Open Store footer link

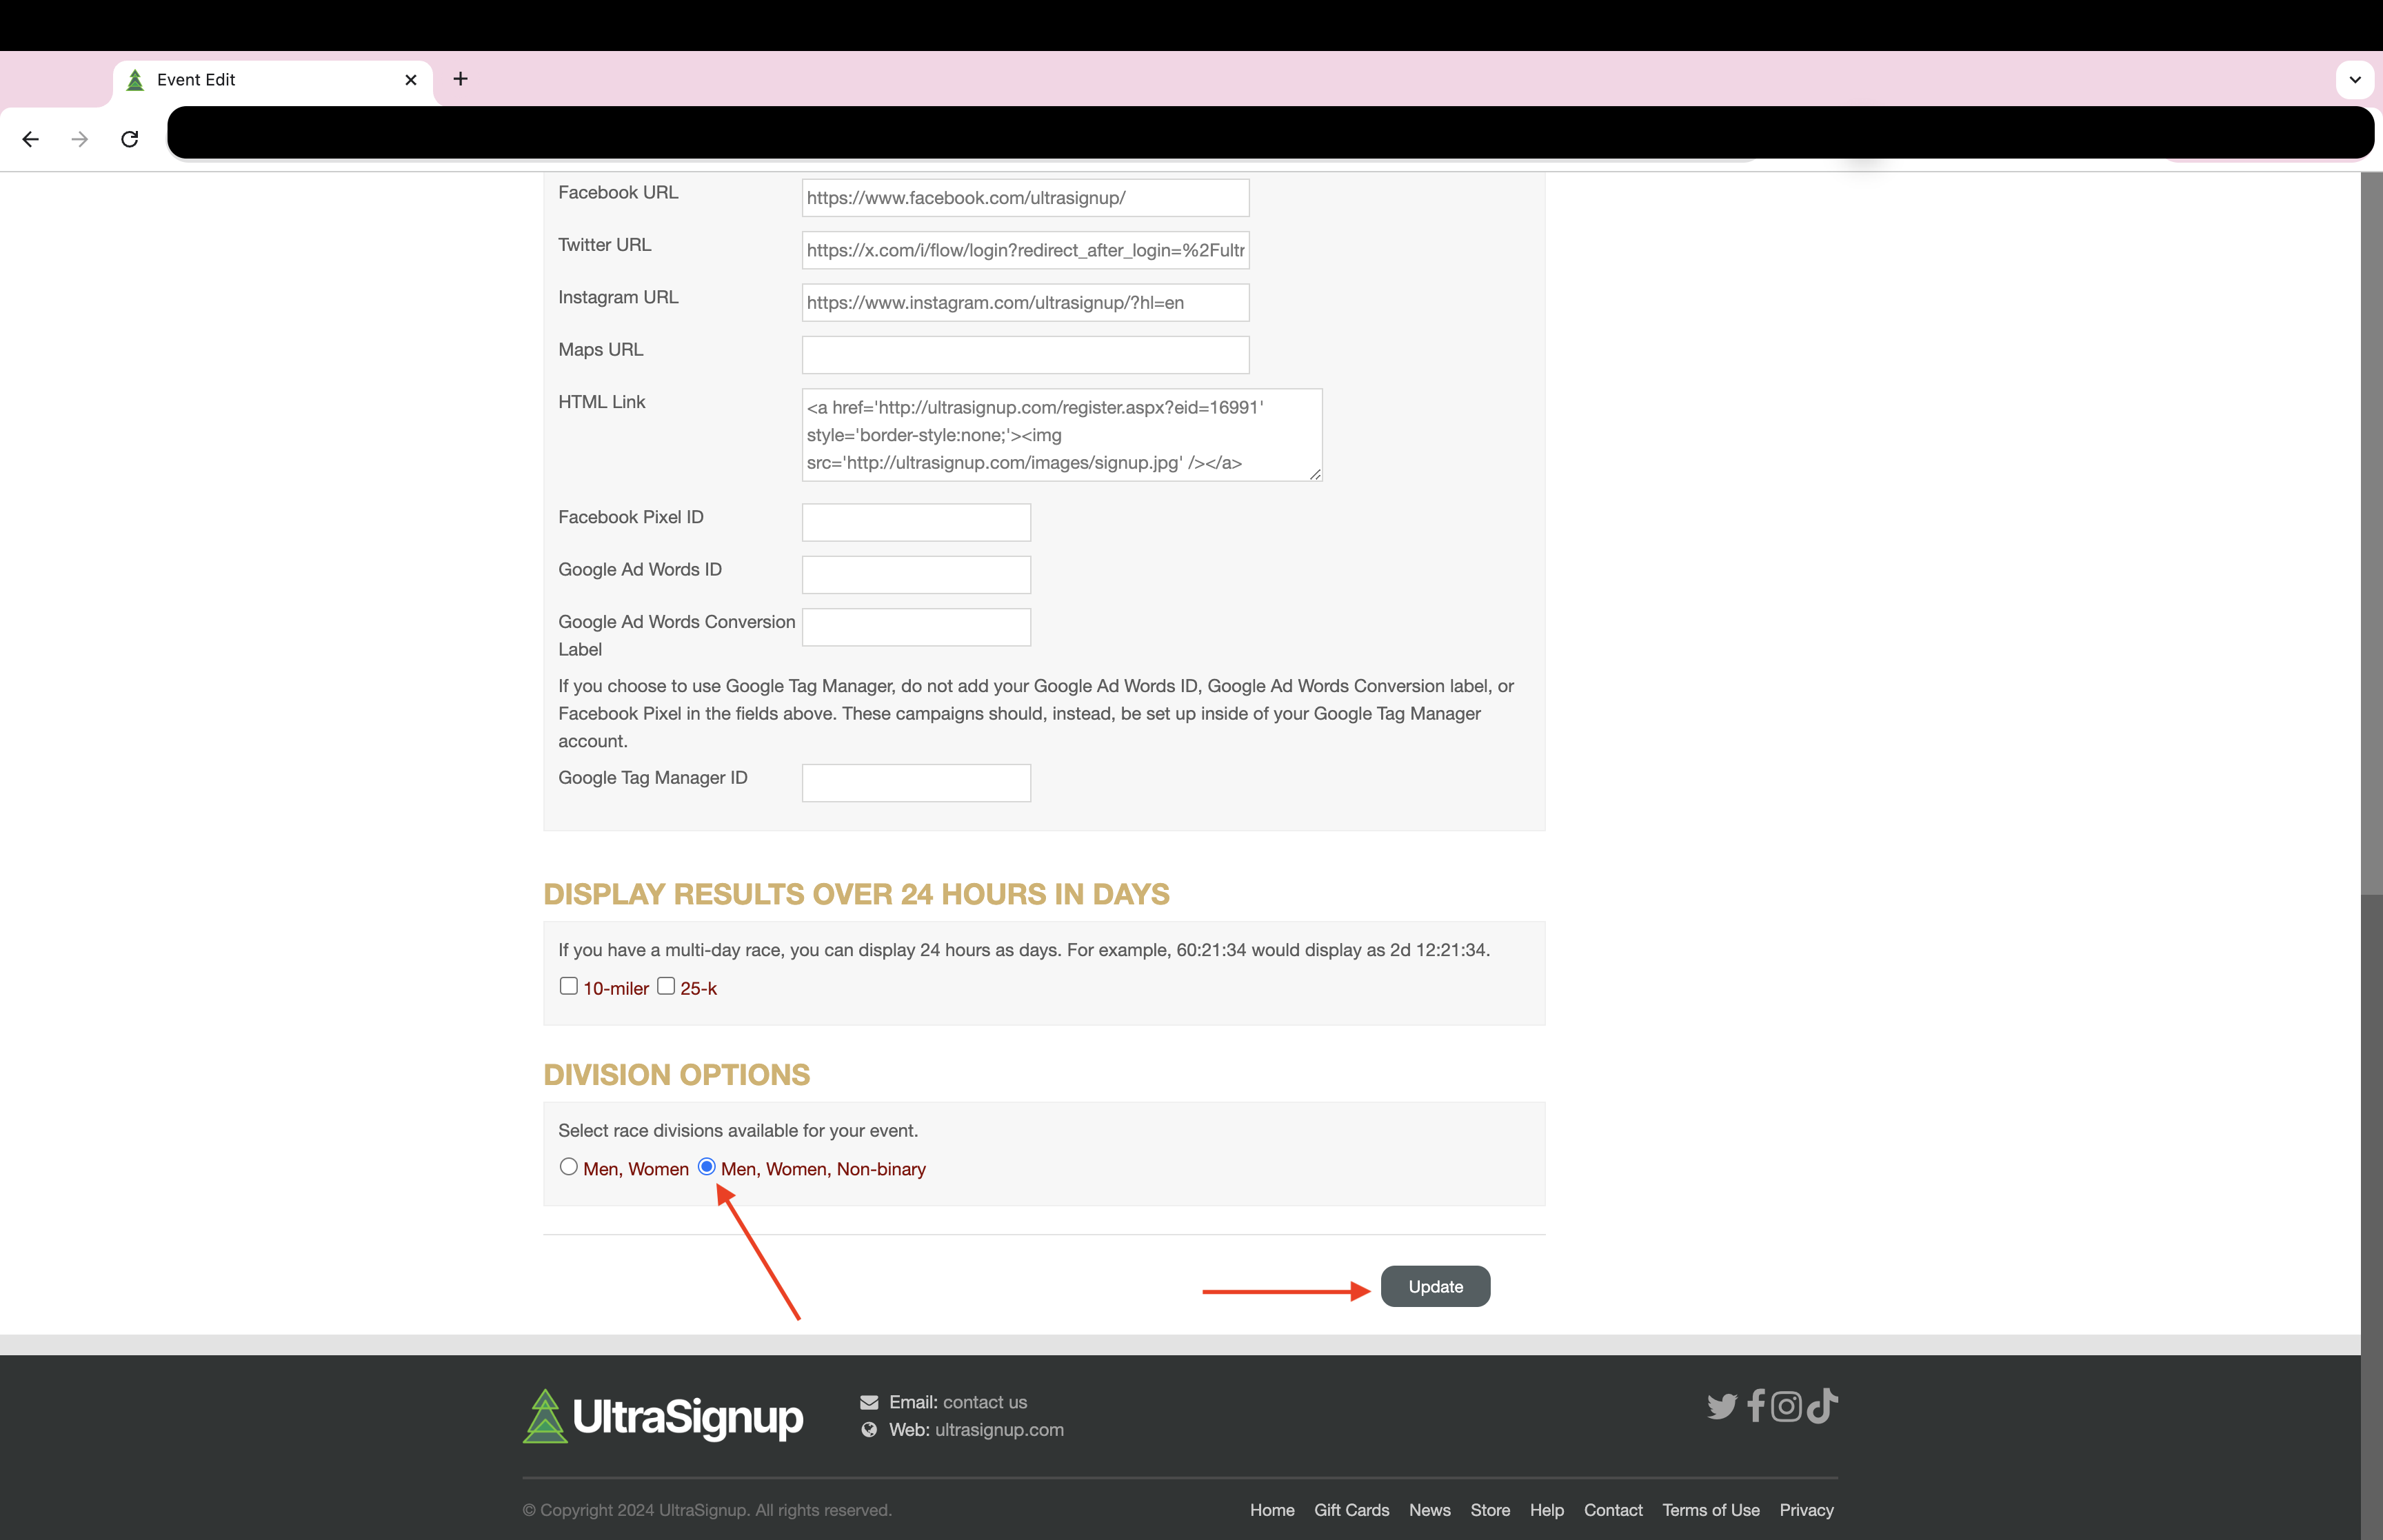tap(1490, 1510)
